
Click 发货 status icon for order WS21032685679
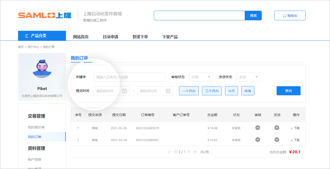click(277, 128)
